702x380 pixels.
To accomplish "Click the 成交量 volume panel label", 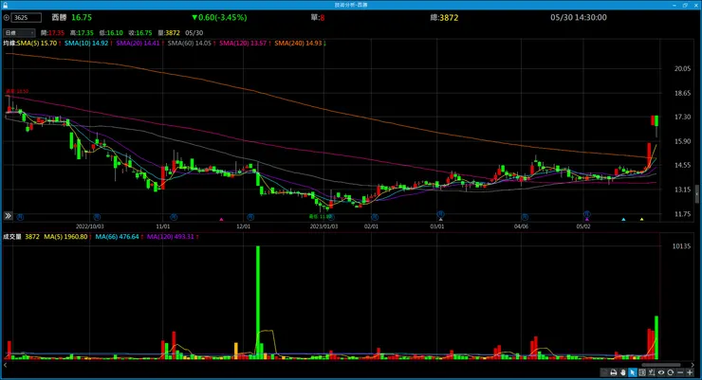I will [x=12, y=237].
